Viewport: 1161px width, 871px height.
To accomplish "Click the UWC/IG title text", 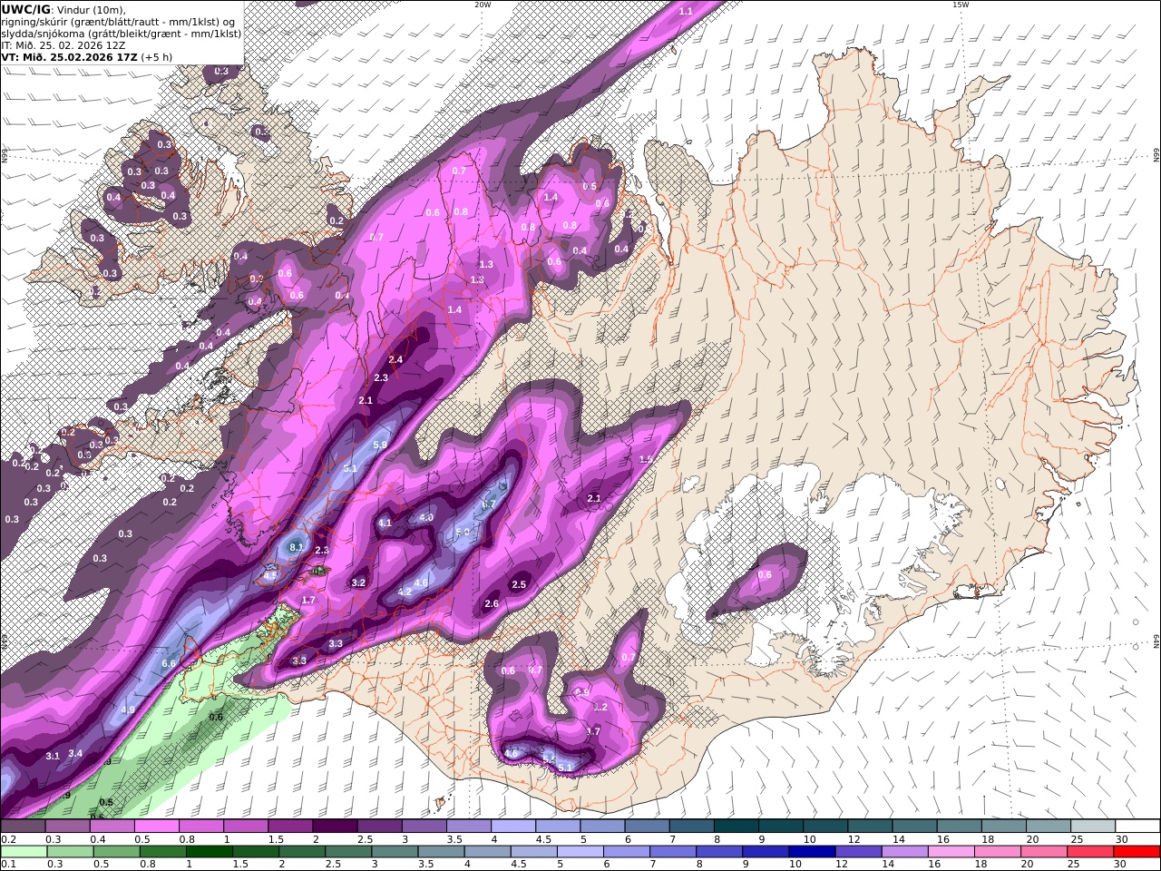I will pos(26,9).
